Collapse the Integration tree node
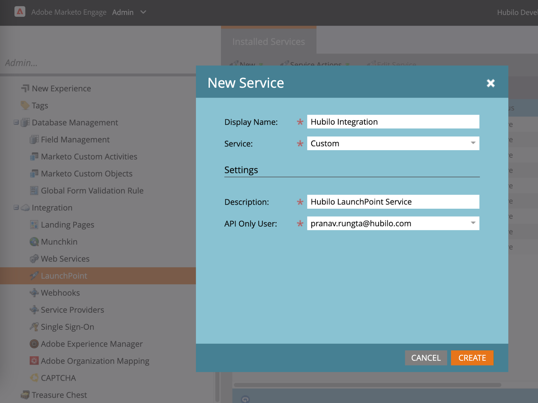Image resolution: width=538 pixels, height=403 pixels. [16, 207]
